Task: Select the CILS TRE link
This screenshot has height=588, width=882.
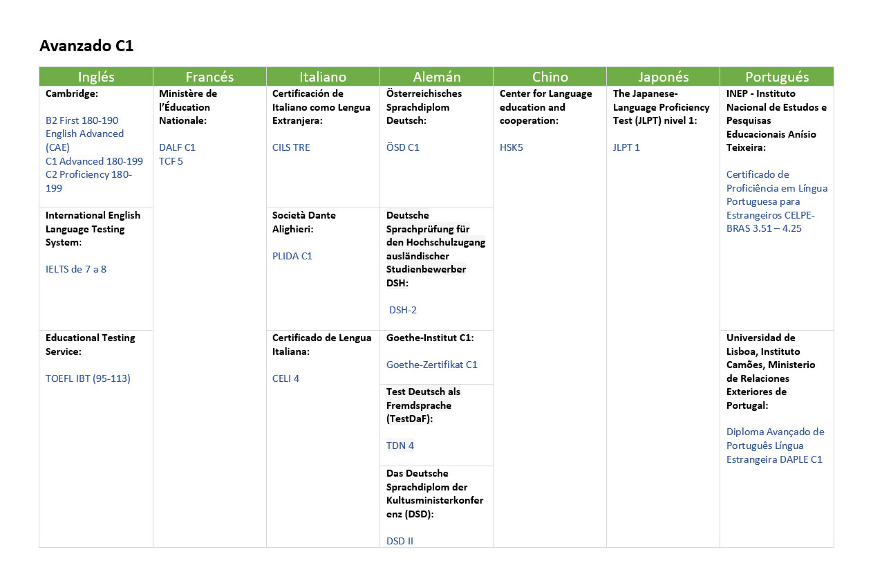Action: point(291,147)
